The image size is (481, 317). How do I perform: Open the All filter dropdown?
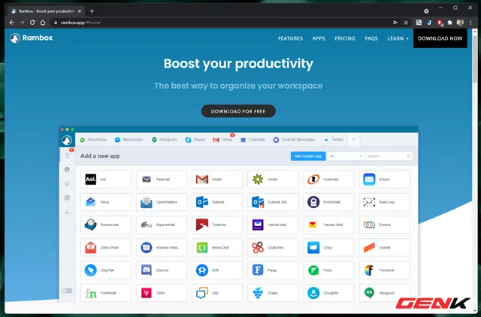[x=346, y=156]
